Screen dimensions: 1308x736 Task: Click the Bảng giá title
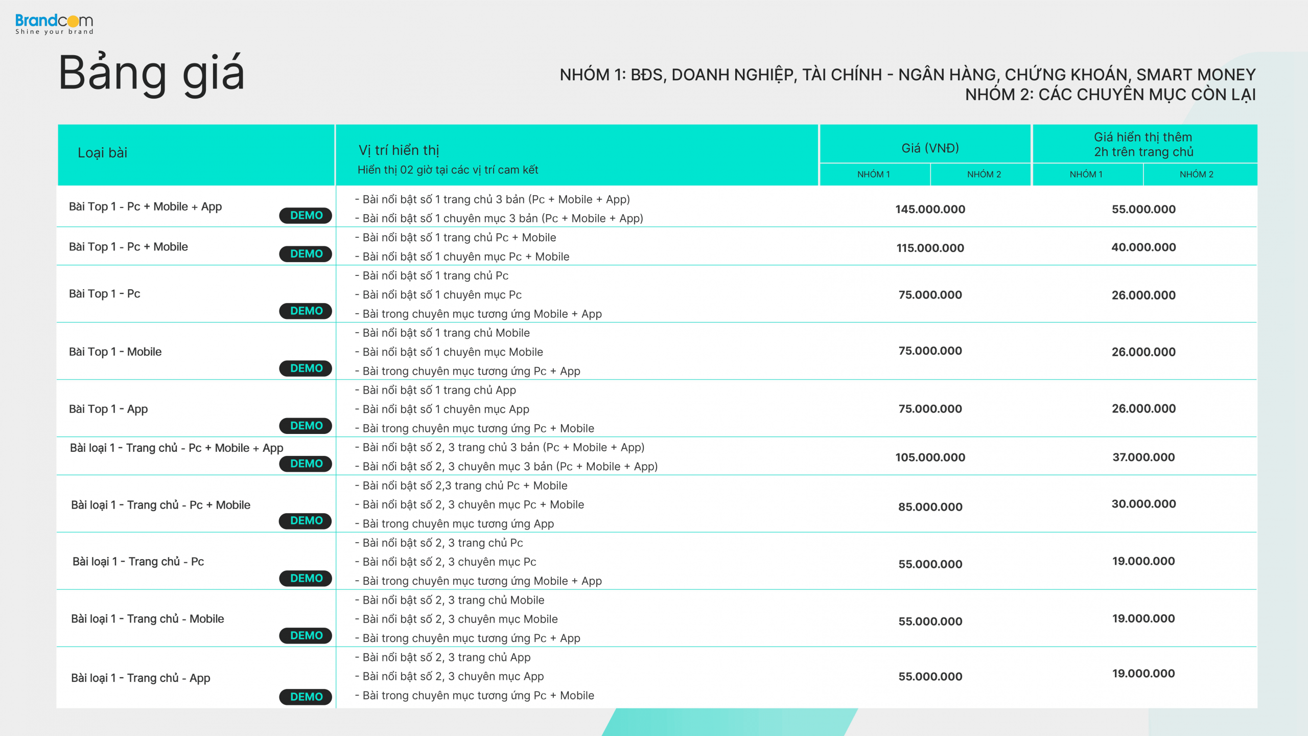(152, 73)
